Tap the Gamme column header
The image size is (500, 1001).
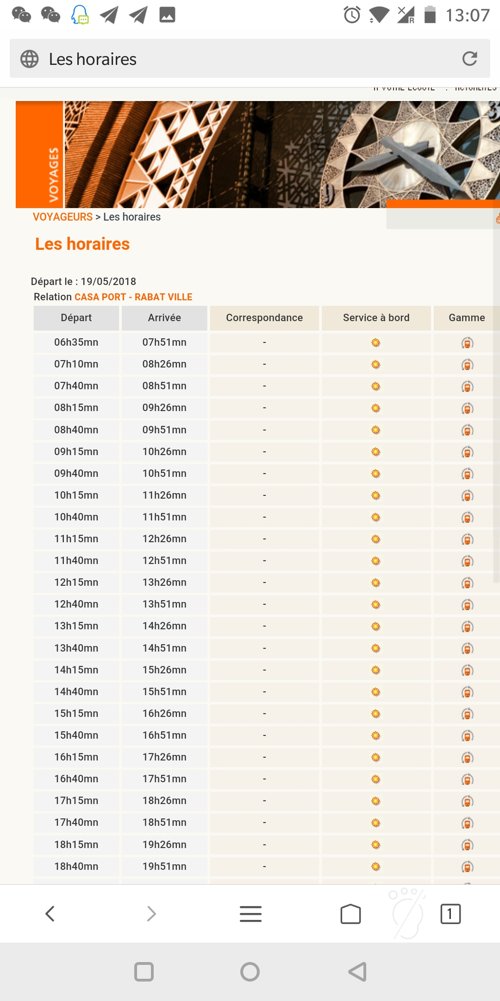pyautogui.click(x=466, y=318)
